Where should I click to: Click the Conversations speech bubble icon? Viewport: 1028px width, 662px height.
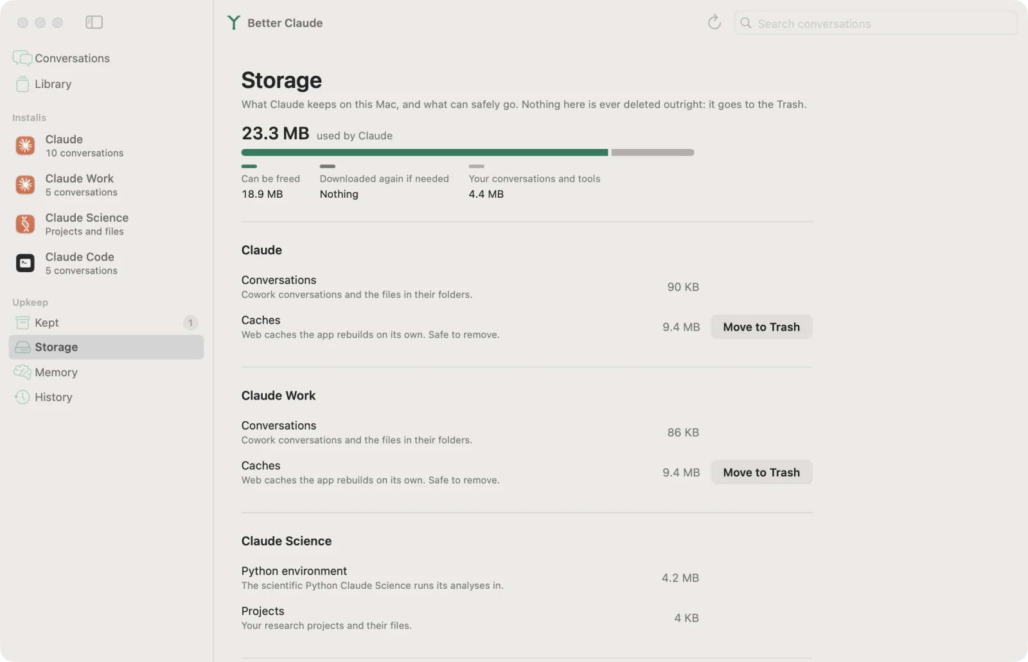coord(22,58)
